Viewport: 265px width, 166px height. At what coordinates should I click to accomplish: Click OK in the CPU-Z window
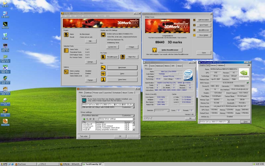[190, 118]
